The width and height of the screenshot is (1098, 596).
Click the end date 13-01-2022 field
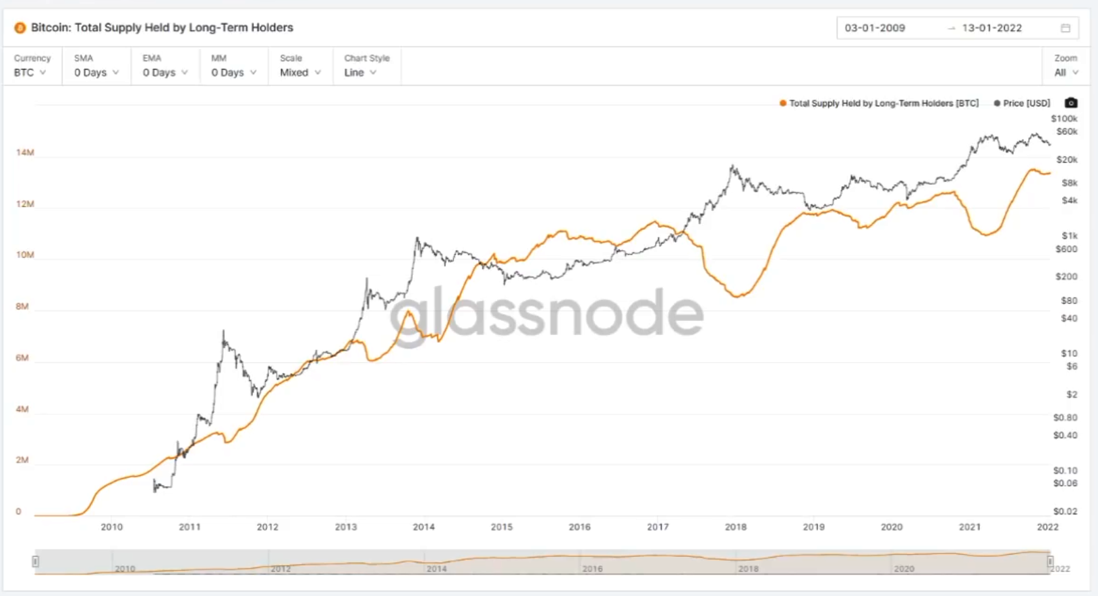[991, 28]
